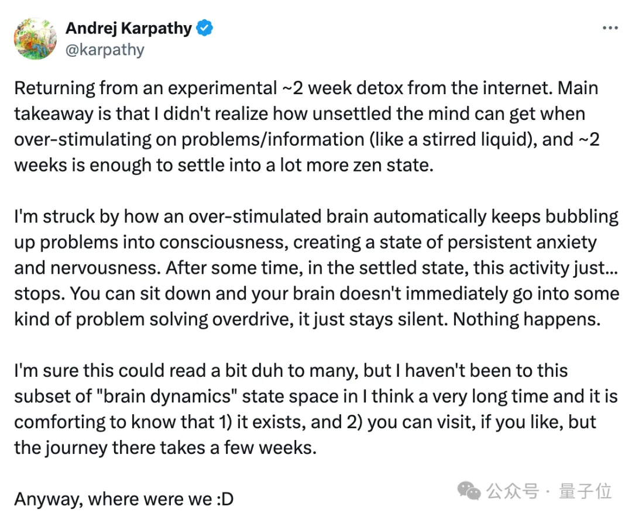Click the phrase "problem solving overdrive"
The image size is (632, 516).
[171, 319]
